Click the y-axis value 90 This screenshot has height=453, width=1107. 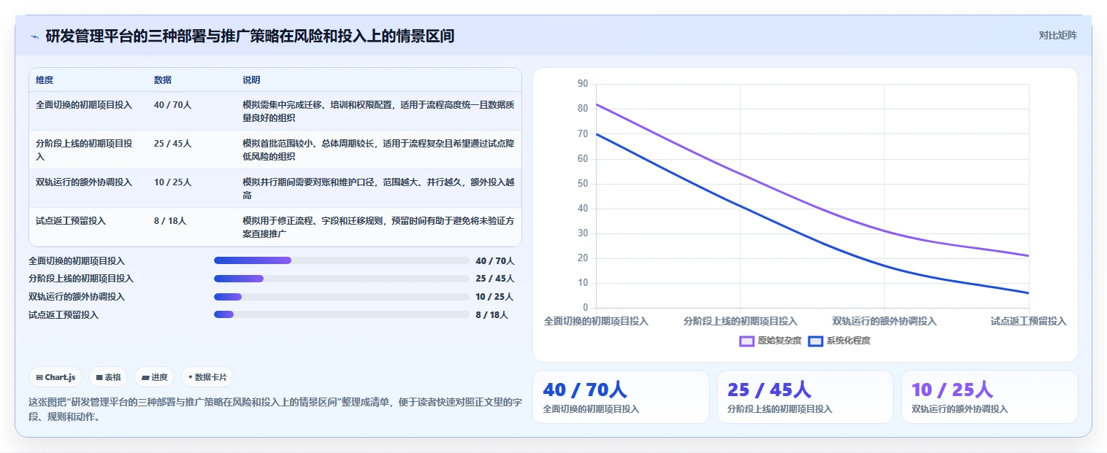click(x=582, y=84)
